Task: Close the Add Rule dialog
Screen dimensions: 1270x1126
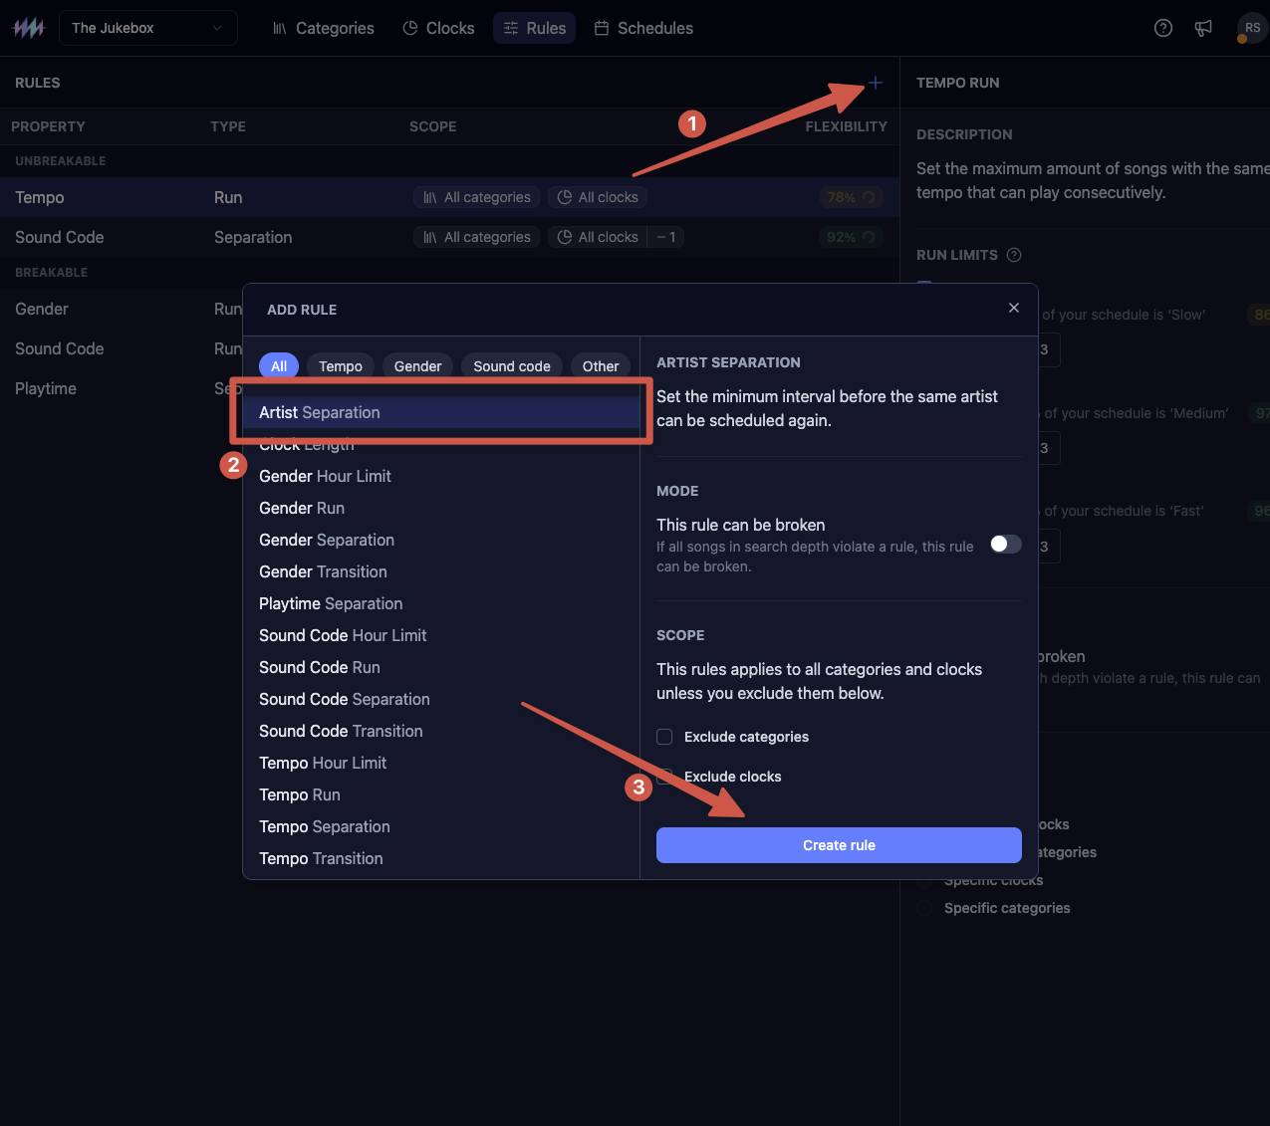Action: pyautogui.click(x=1013, y=308)
